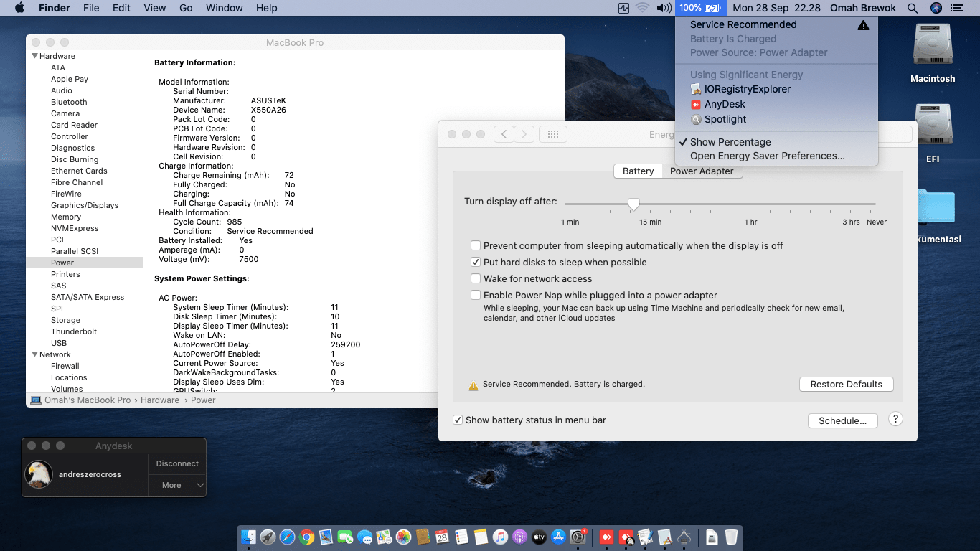The width and height of the screenshot is (980, 551).
Task: Toggle Show Percentage in battery menu
Action: point(776,142)
